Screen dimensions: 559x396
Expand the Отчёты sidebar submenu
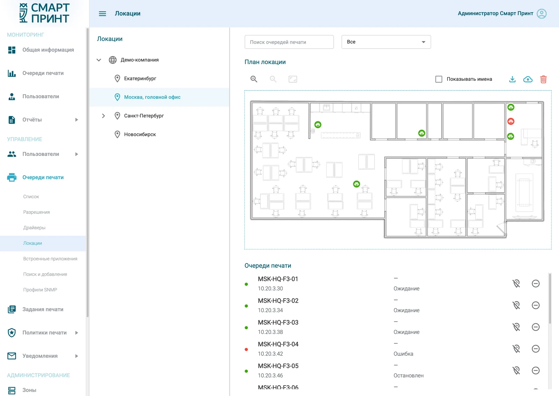tap(77, 120)
